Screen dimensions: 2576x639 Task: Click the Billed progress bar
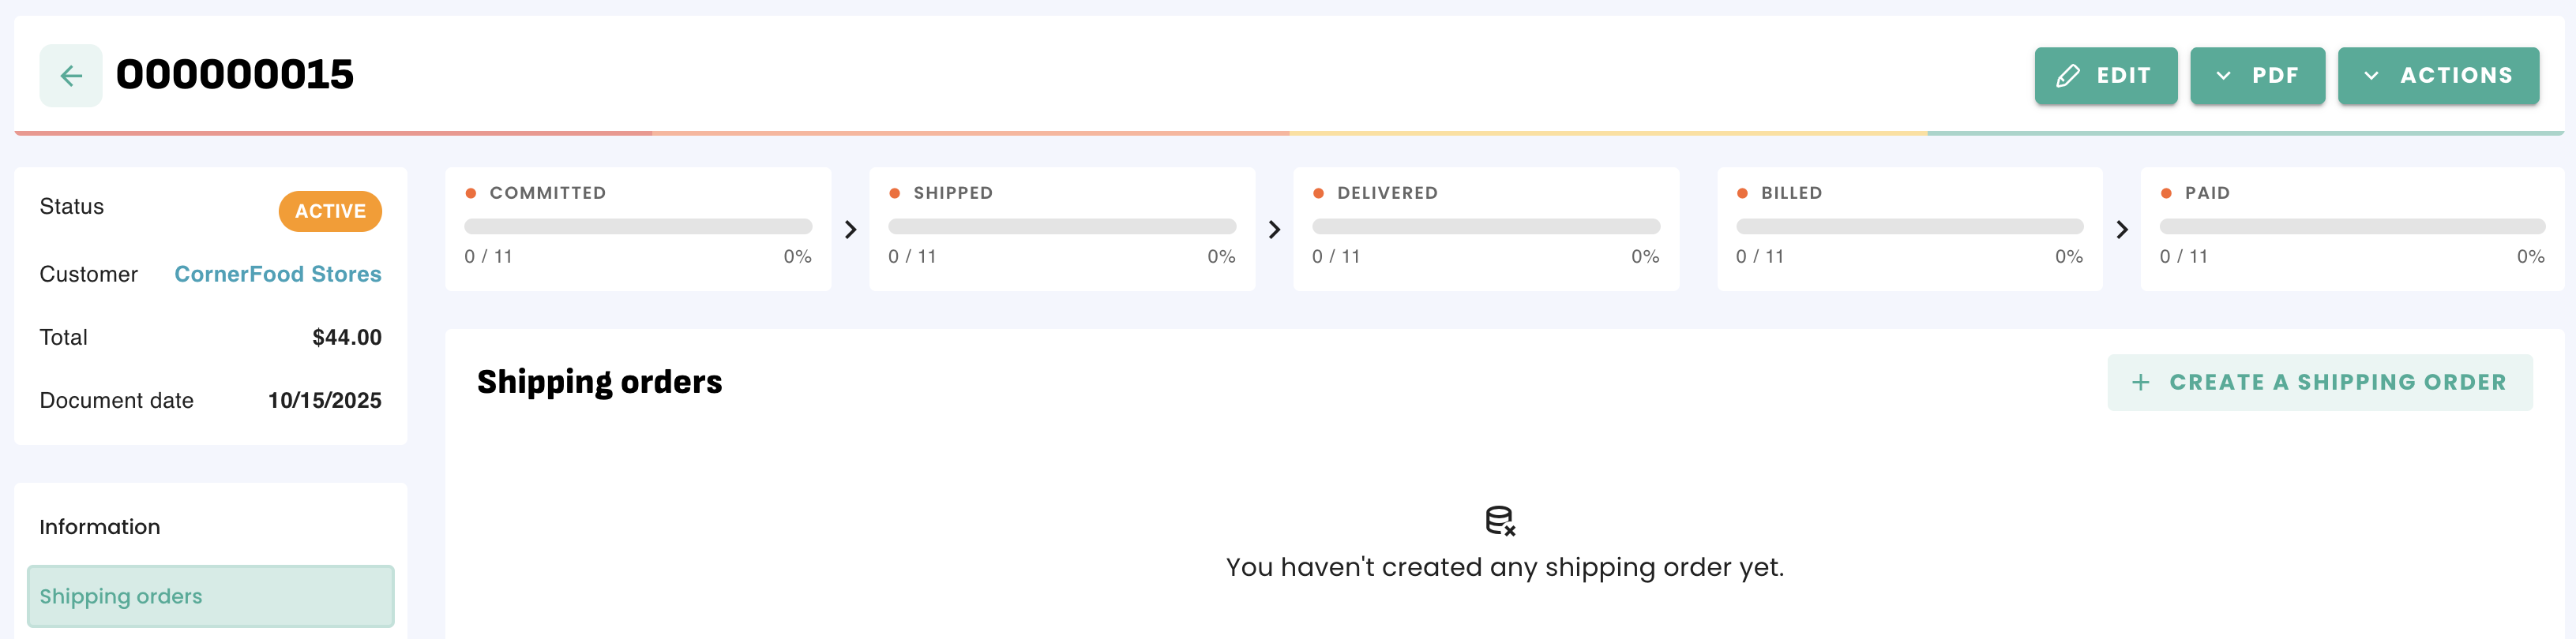pos(1909,226)
